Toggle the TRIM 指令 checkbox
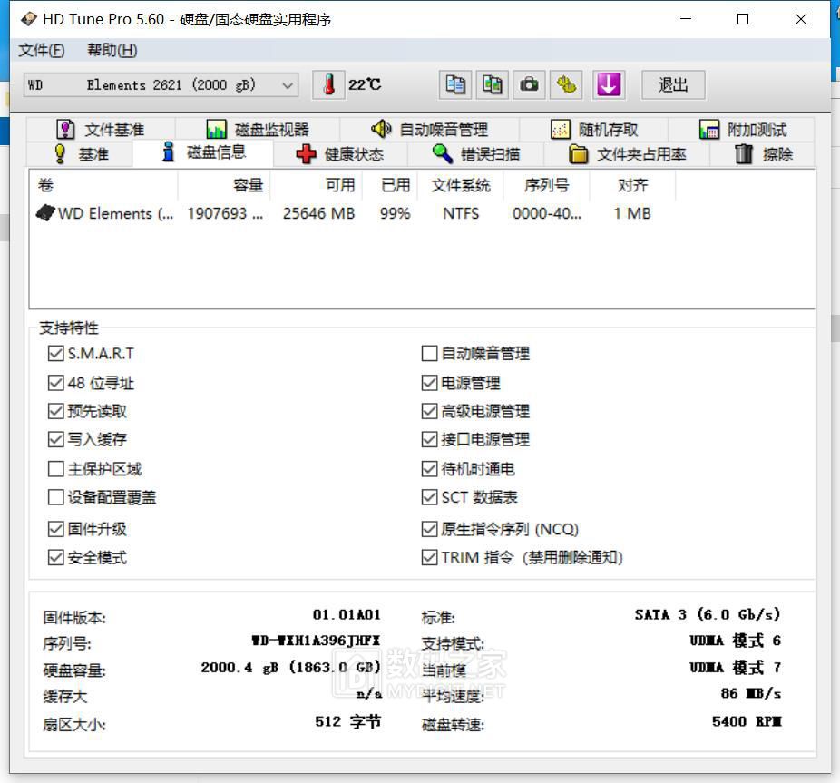The width and height of the screenshot is (840, 783). 430,557
